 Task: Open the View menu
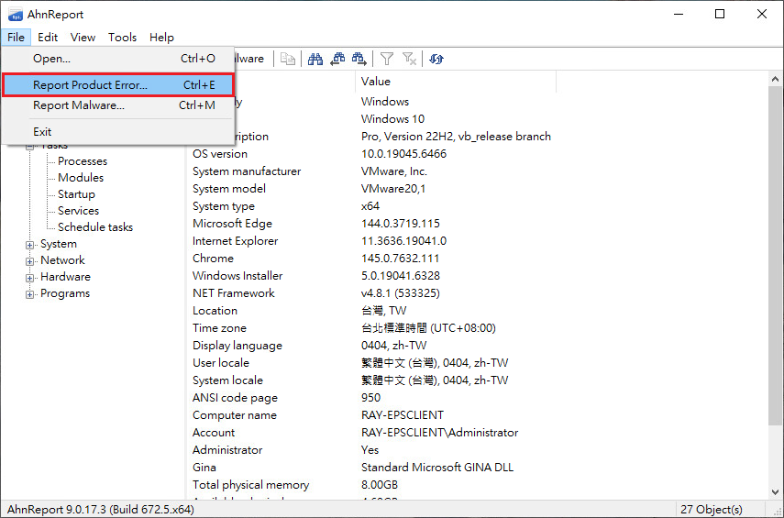83,37
